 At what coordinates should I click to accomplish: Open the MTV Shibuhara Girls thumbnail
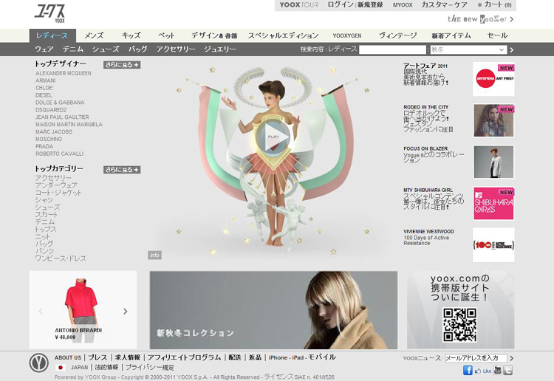point(493,203)
